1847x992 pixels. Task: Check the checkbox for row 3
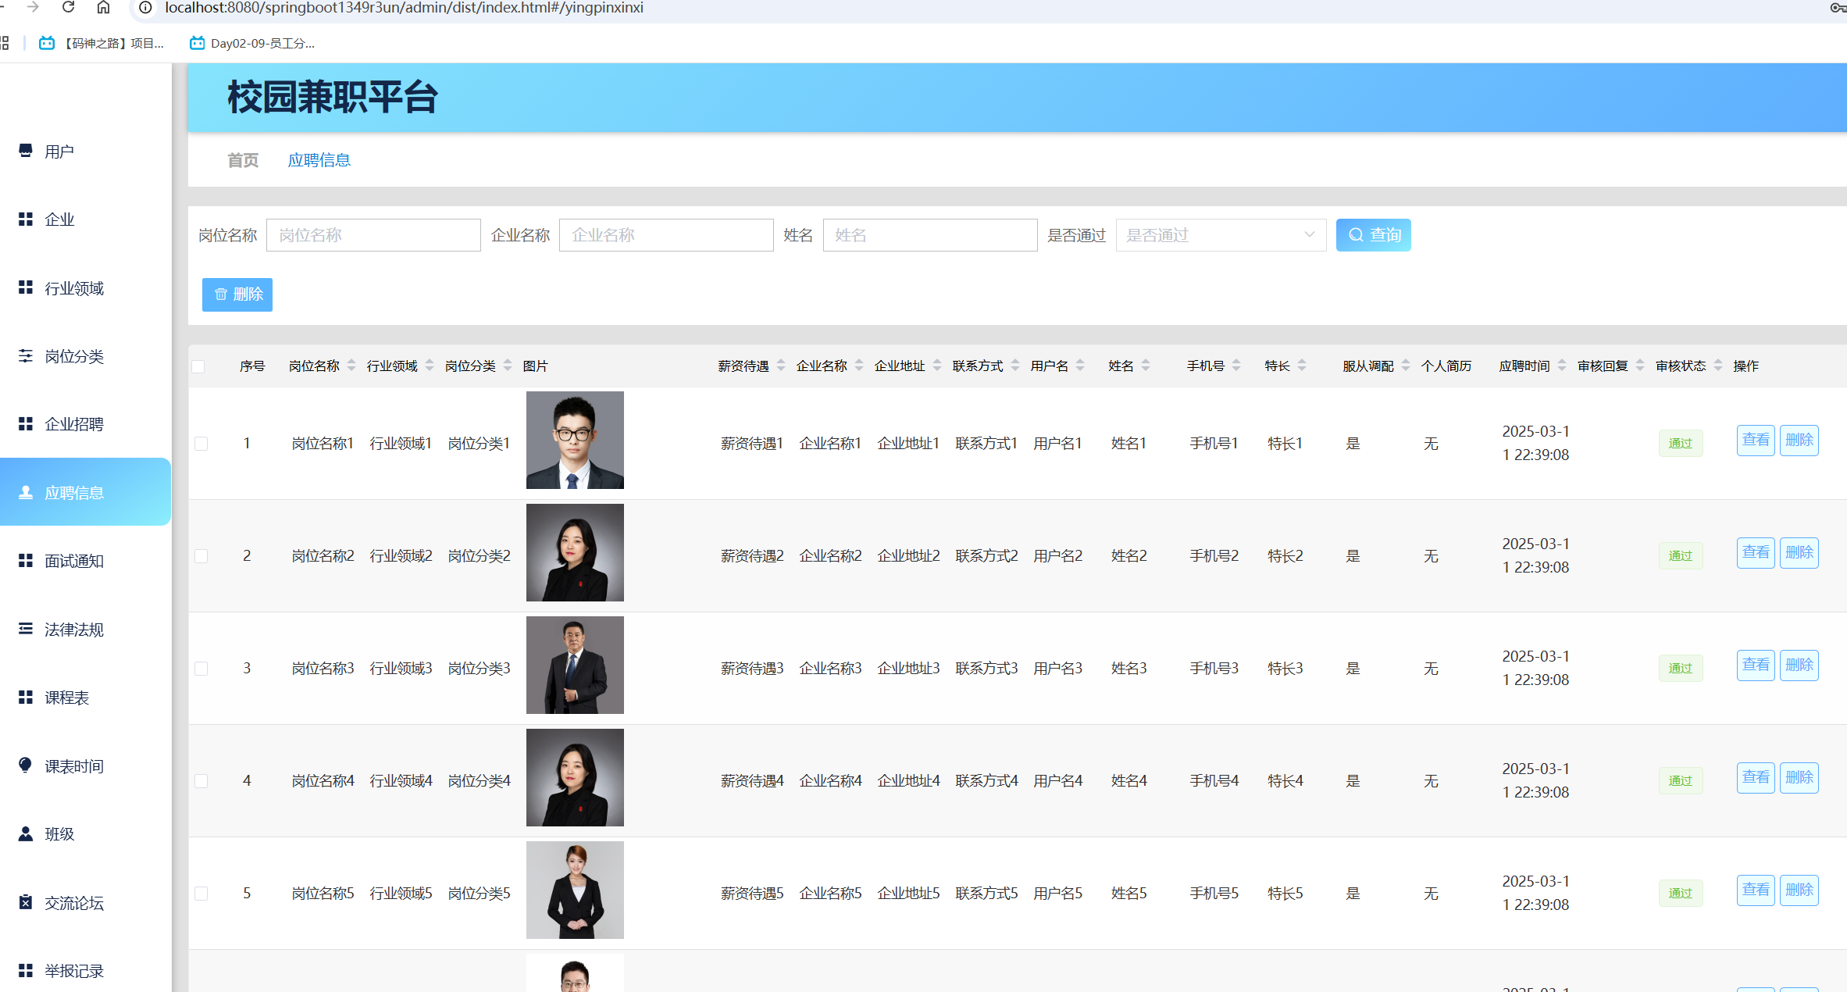tap(201, 669)
